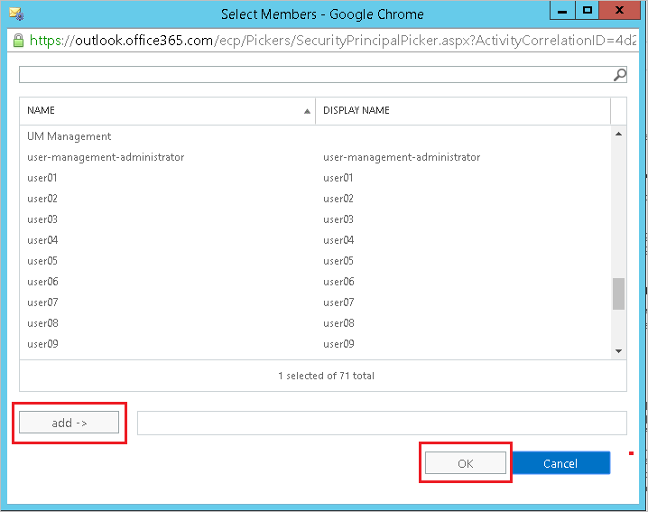Select user01 in the members list
Screen dimensions: 648x512
pyautogui.click(x=42, y=178)
